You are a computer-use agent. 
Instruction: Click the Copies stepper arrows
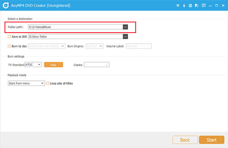tap(107, 65)
